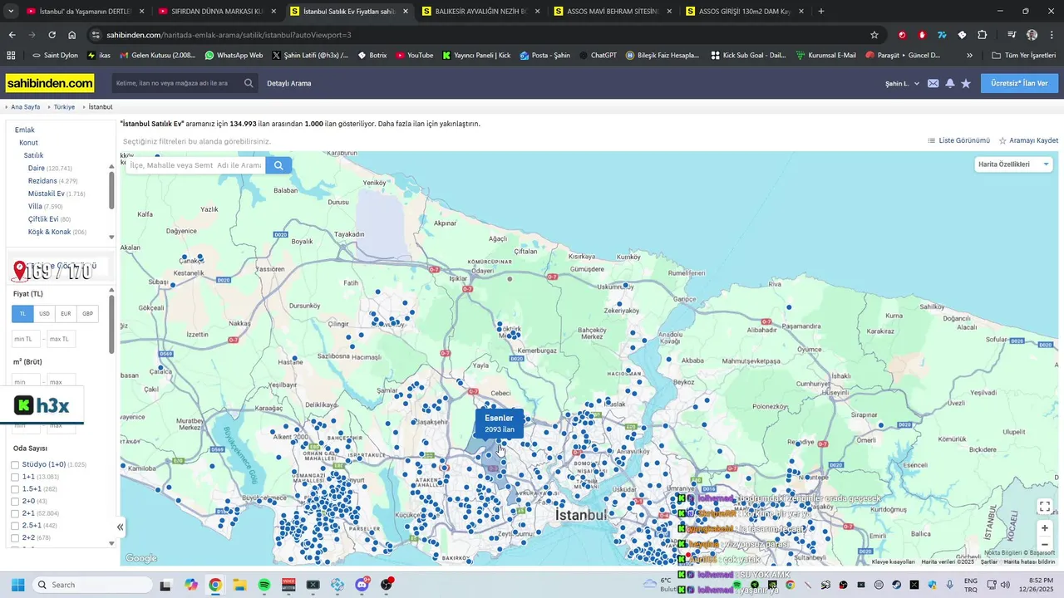Open Chrome three-dot menu

1051,35
